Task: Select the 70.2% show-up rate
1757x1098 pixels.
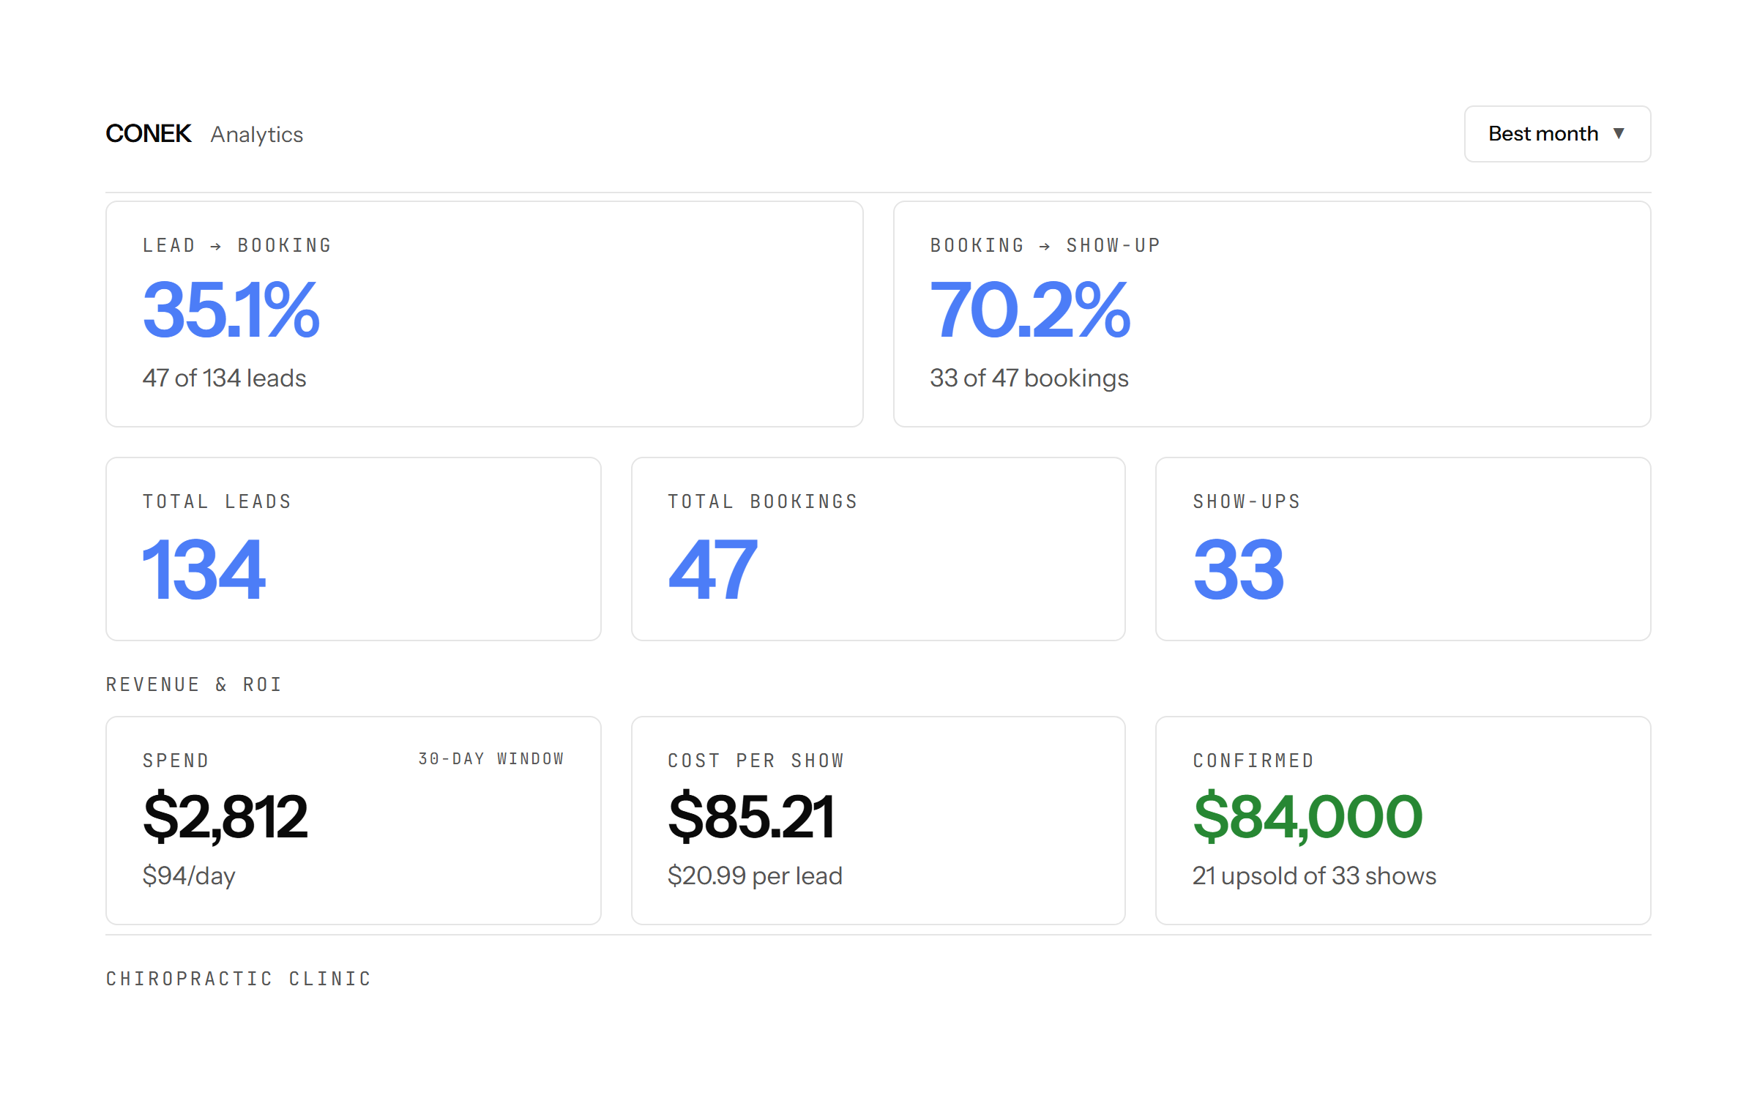Action: (x=1030, y=310)
